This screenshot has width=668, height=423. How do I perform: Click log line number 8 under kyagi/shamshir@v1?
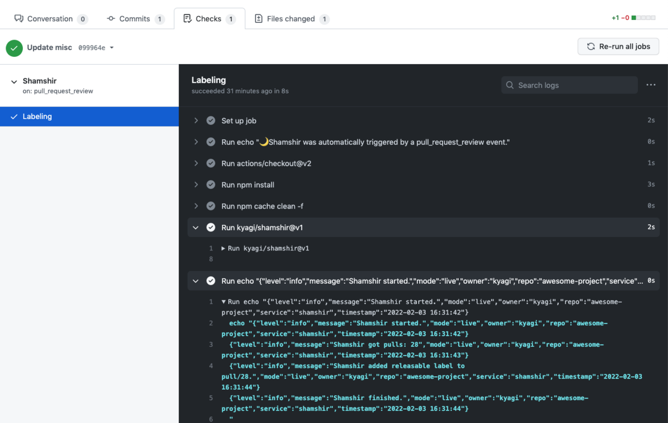coord(210,259)
